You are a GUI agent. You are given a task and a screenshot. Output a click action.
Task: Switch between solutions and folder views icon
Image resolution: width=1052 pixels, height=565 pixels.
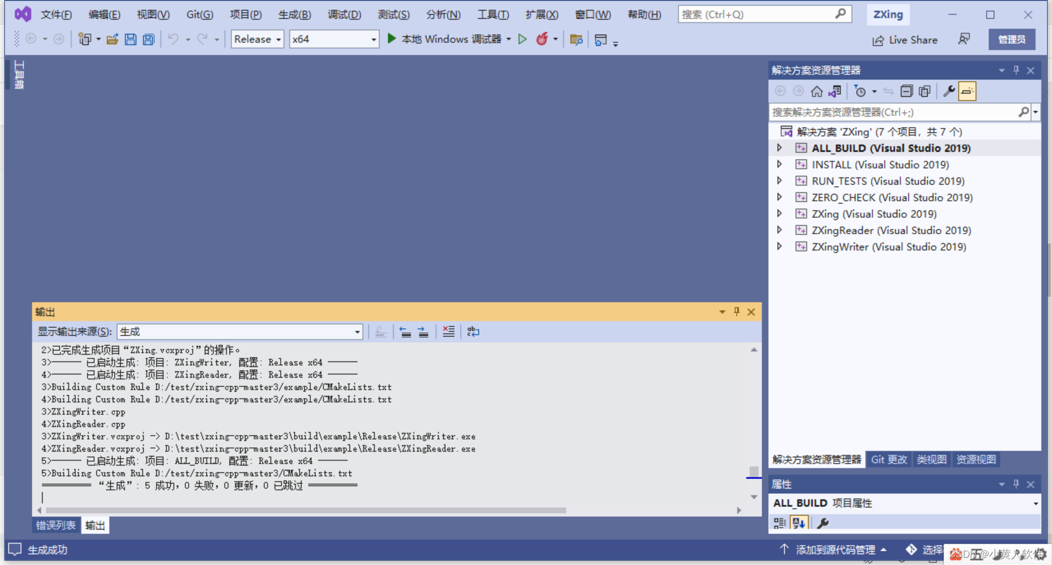834,91
